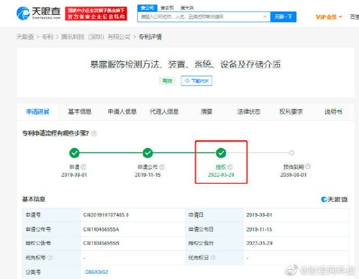Click help icon beside 优先权号
359x279 pixels.
(50, 257)
